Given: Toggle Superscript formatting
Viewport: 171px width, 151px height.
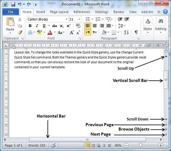Looking at the screenshot, I should pos(69,26).
